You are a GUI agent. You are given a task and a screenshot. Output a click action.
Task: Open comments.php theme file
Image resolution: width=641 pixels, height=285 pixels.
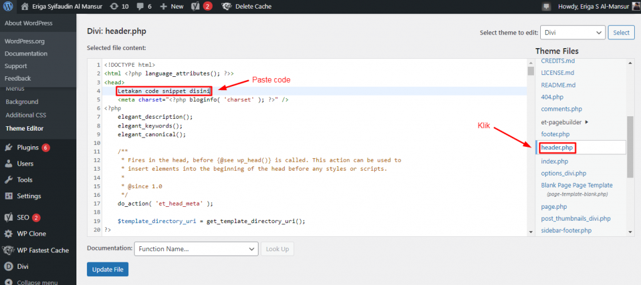pos(562,109)
